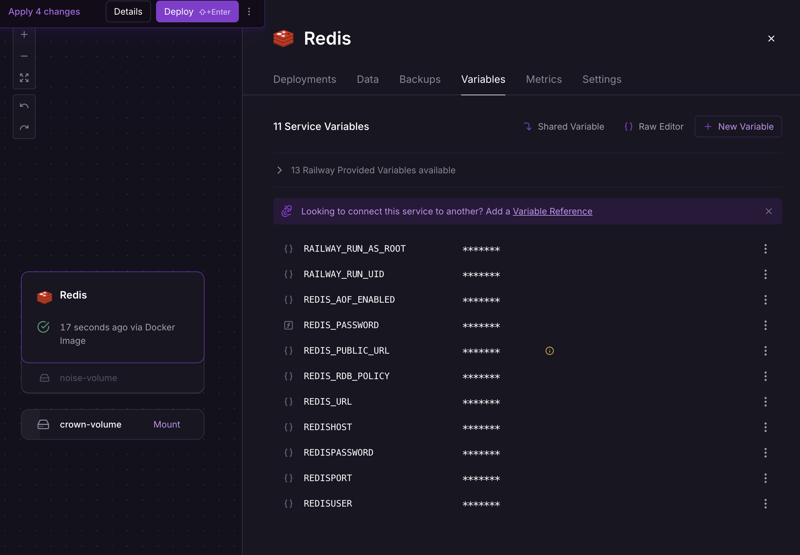Image resolution: width=800 pixels, height=555 pixels.
Task: Open the Backups tab
Action: coord(419,79)
